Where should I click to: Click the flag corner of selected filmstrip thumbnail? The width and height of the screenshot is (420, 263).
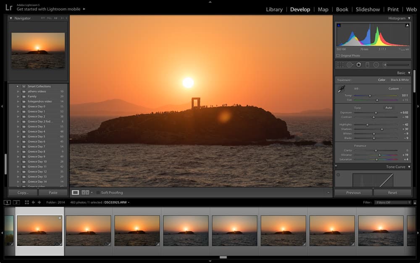click(x=60, y=218)
